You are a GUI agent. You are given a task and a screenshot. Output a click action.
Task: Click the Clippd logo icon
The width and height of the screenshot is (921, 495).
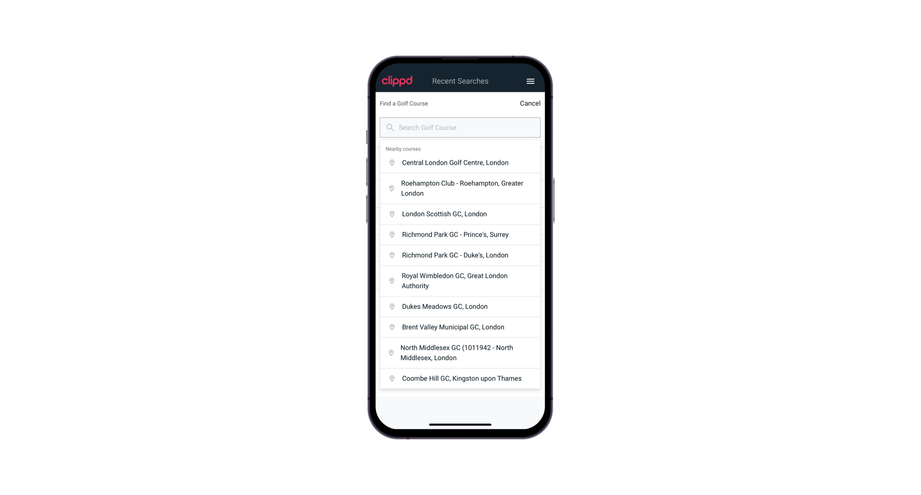[x=397, y=81]
